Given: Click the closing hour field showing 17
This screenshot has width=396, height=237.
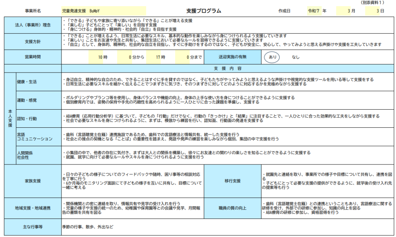Looking at the screenshot, I should [154, 57].
